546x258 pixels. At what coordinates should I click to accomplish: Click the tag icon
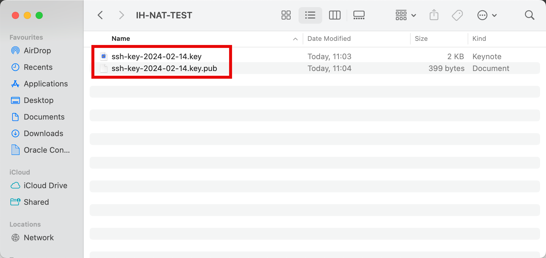457,15
